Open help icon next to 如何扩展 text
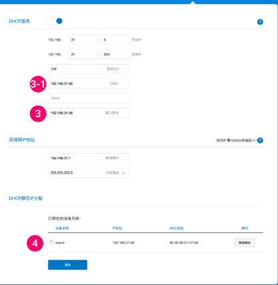This screenshot has height=285, width=278. click(x=260, y=141)
